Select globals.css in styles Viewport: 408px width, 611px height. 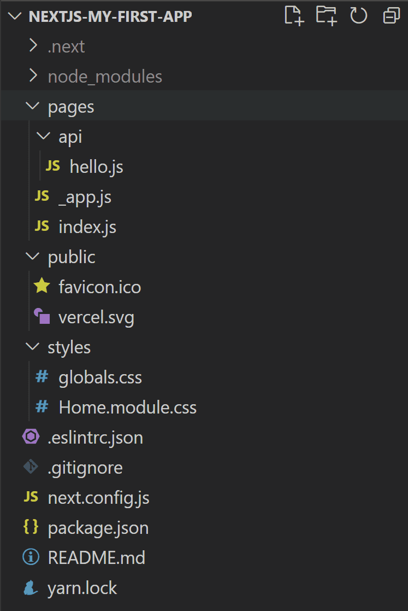click(x=100, y=377)
